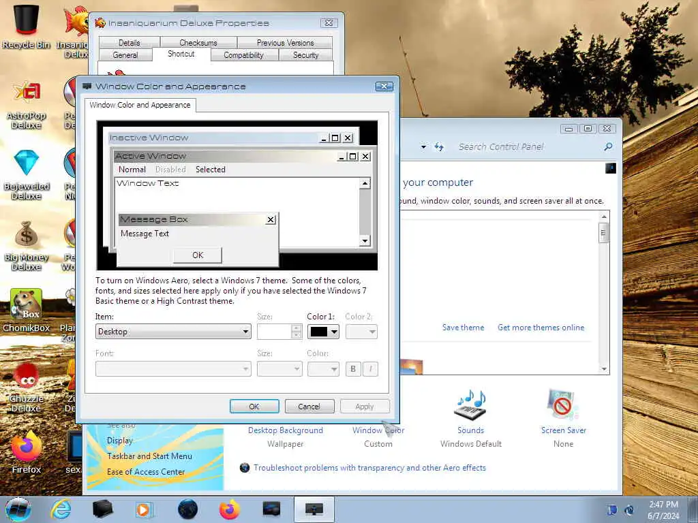The height and width of the screenshot is (523, 698).
Task: Switch to the Checksums tab
Action: [x=198, y=43]
